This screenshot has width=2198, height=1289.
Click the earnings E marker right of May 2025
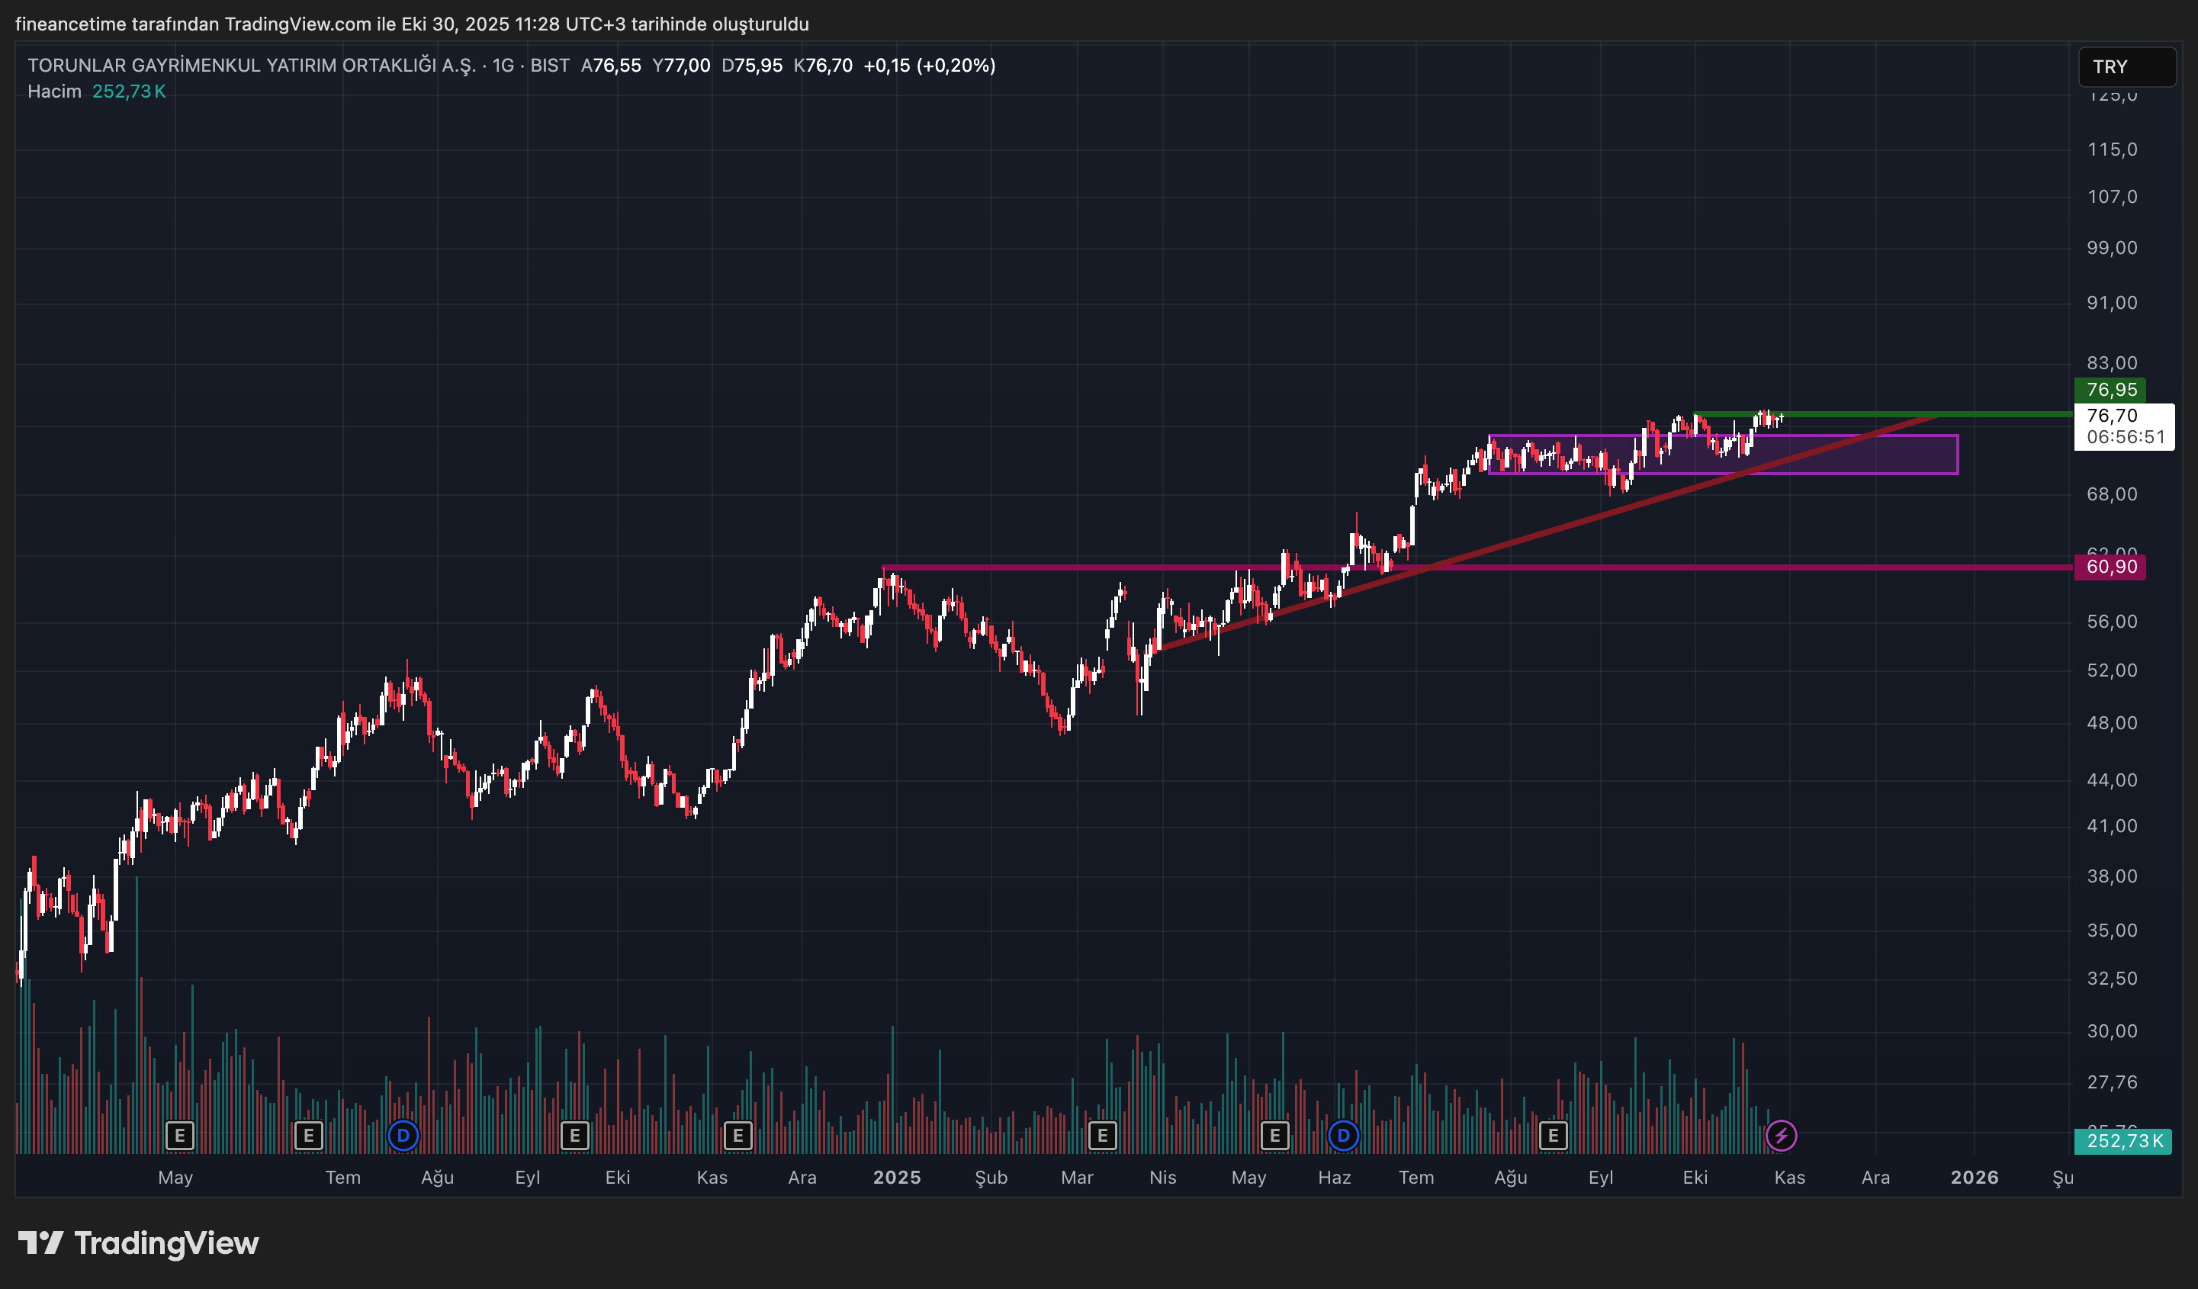1274,1136
